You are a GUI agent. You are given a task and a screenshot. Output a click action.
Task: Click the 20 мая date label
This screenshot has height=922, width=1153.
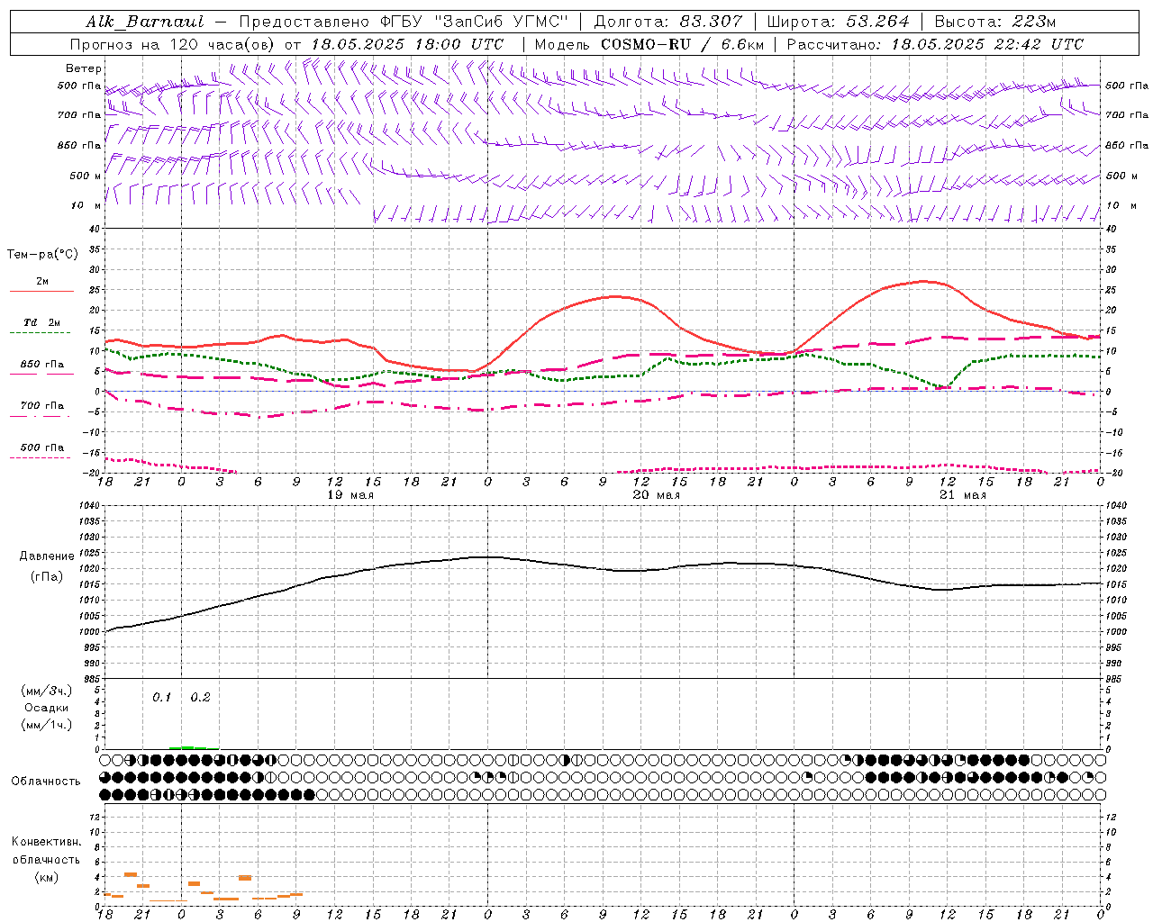[x=656, y=495]
